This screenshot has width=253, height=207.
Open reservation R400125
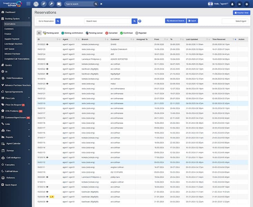(41, 49)
